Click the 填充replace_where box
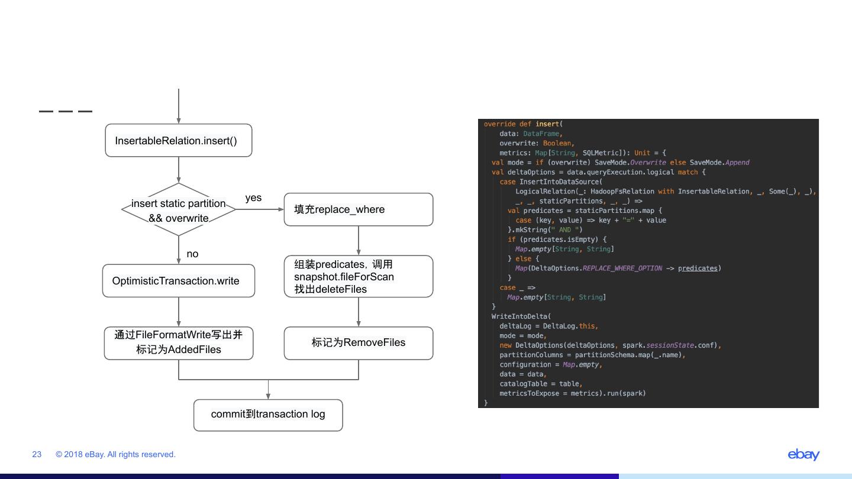The width and height of the screenshot is (852, 479). [x=358, y=209]
